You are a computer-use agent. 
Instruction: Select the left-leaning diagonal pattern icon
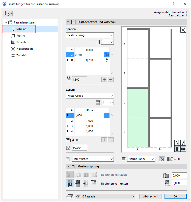(177, 143)
